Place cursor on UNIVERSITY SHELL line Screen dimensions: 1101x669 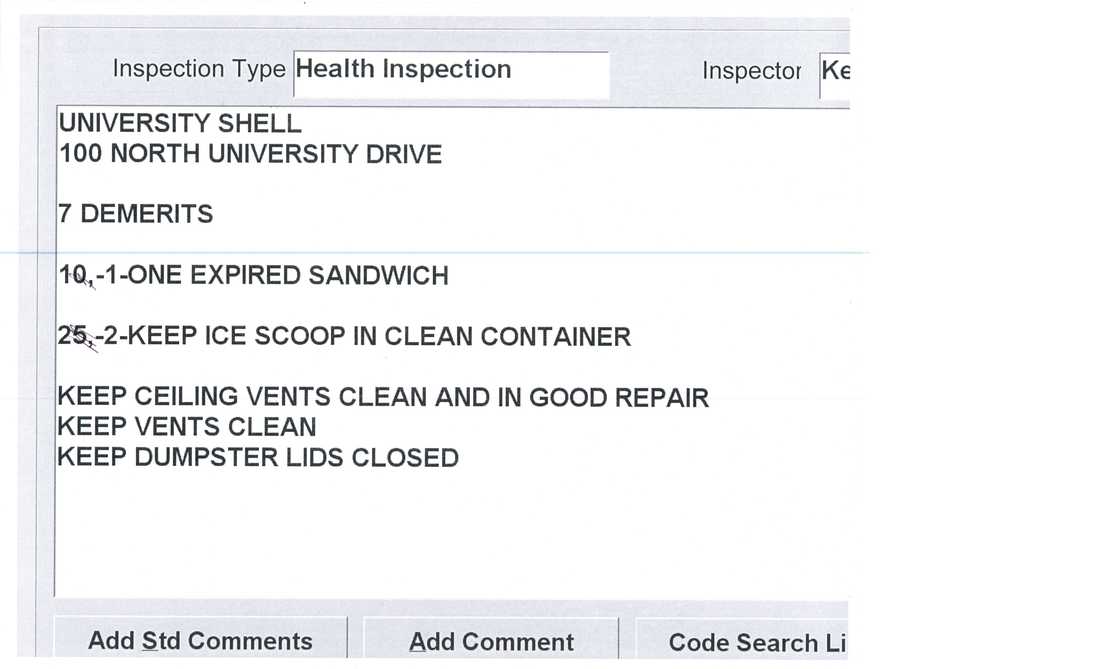pyautogui.click(x=181, y=123)
